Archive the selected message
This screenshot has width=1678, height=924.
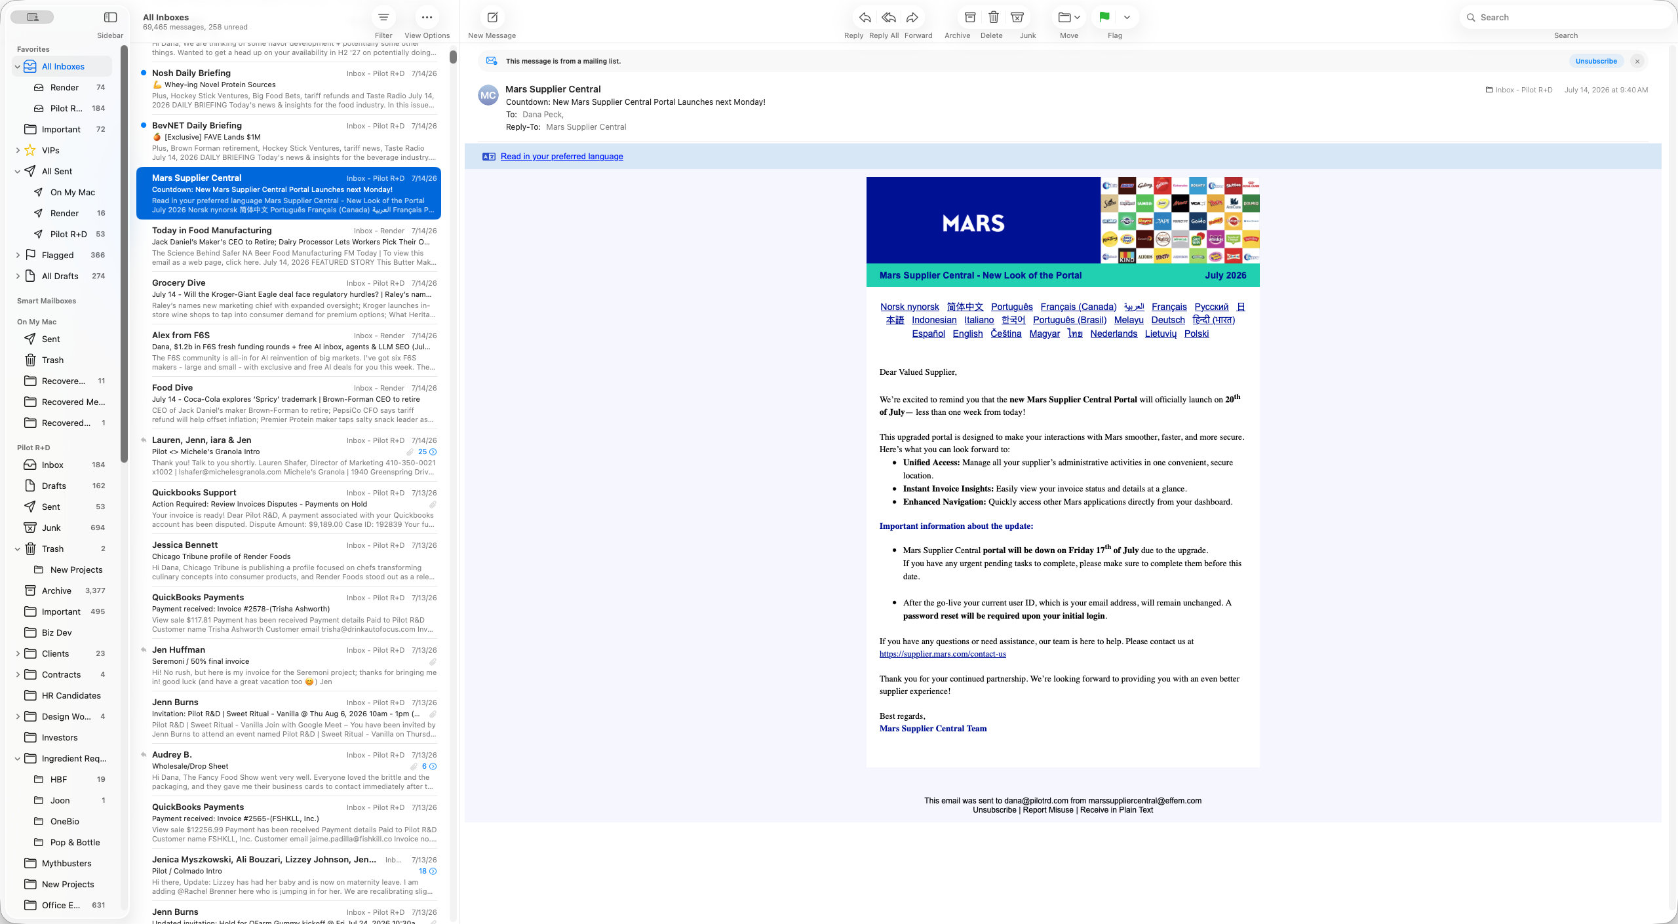coord(970,18)
